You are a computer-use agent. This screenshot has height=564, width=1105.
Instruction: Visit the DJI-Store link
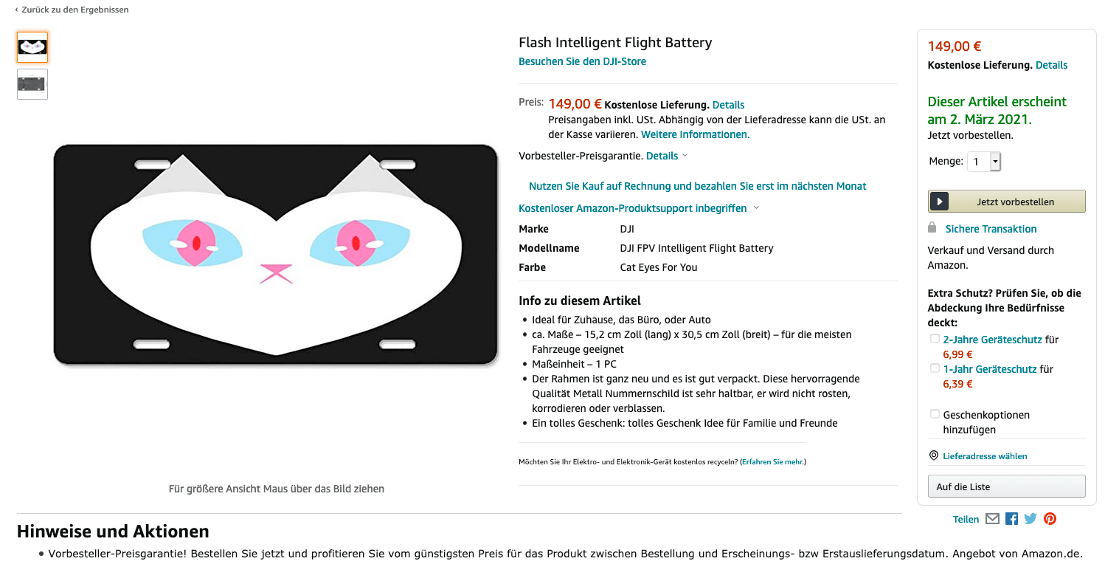(582, 61)
